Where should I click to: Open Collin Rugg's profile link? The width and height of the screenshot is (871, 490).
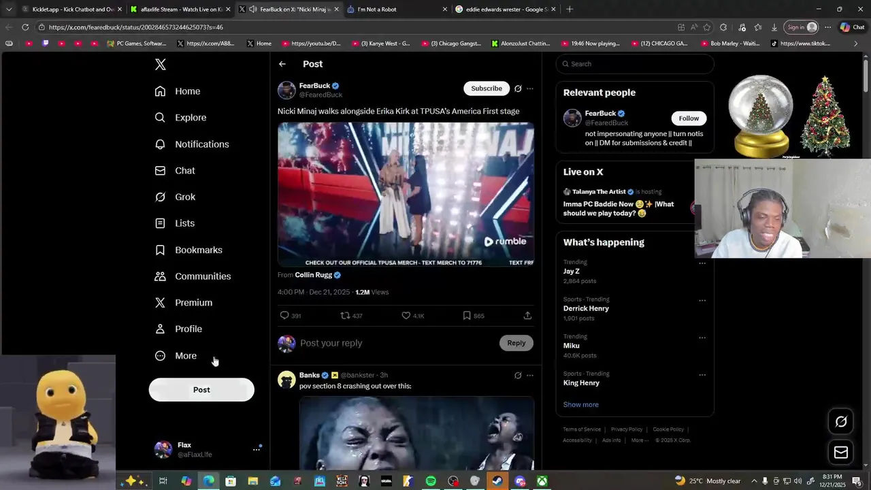(x=314, y=275)
